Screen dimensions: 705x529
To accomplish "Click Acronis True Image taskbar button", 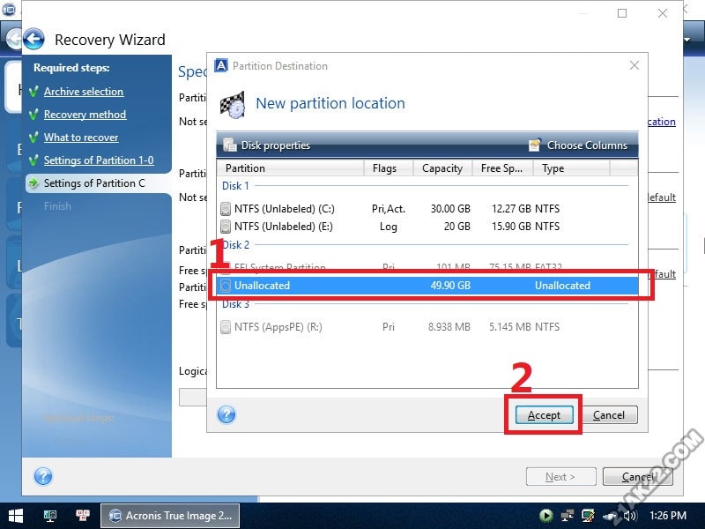I will click(170, 516).
